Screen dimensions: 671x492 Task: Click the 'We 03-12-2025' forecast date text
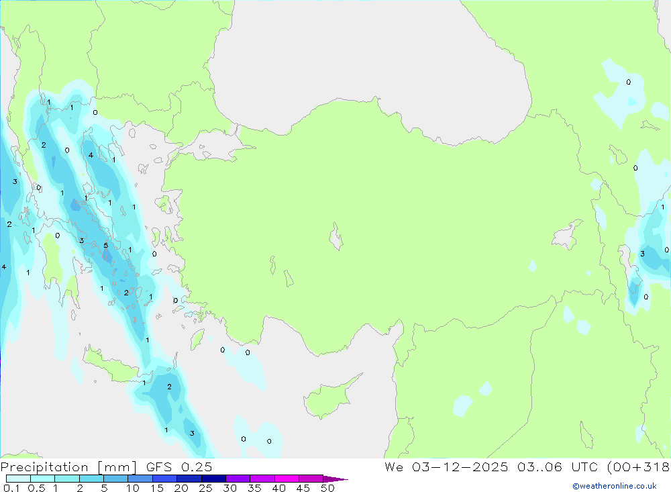click(446, 466)
